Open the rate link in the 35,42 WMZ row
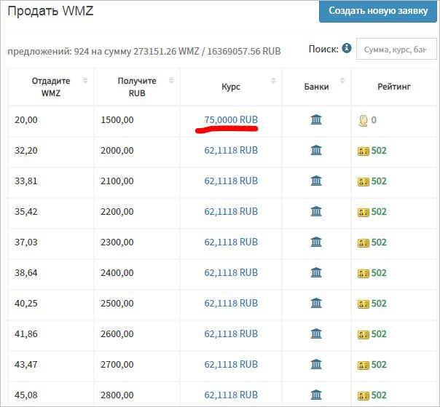This screenshot has height=407, width=440. tap(231, 211)
